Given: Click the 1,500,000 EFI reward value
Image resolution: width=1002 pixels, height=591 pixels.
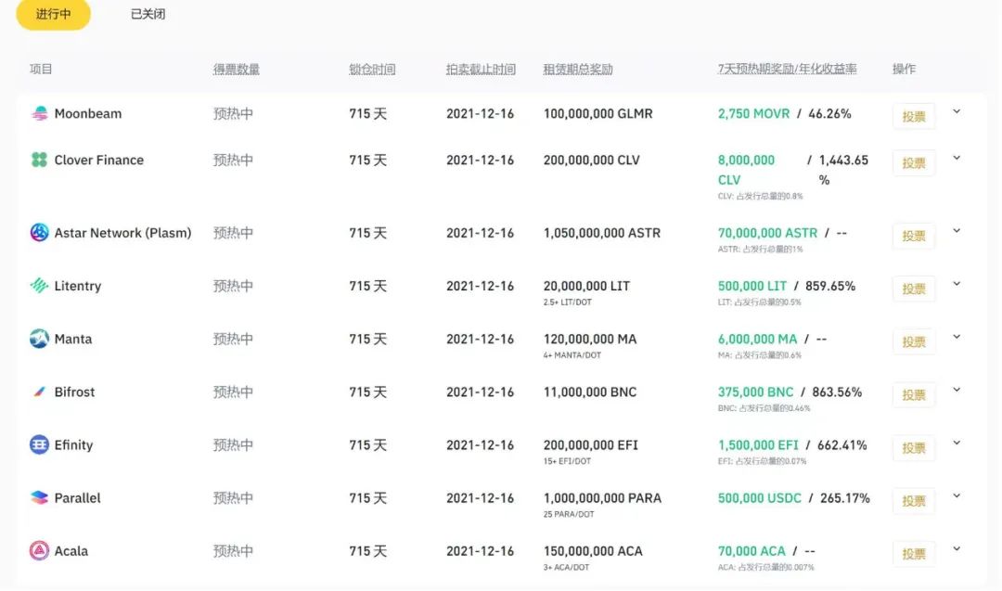Looking at the screenshot, I should pos(758,445).
